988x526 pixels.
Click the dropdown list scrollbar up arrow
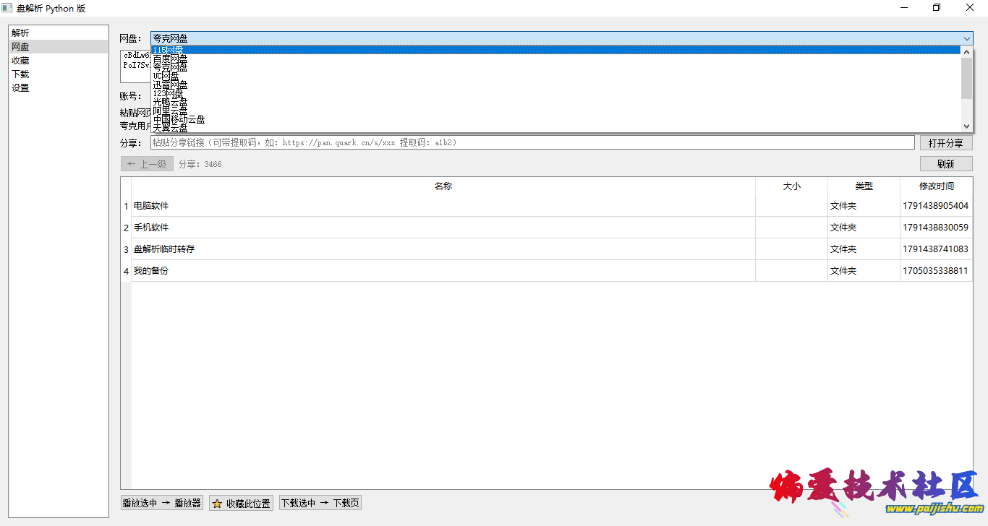click(967, 51)
